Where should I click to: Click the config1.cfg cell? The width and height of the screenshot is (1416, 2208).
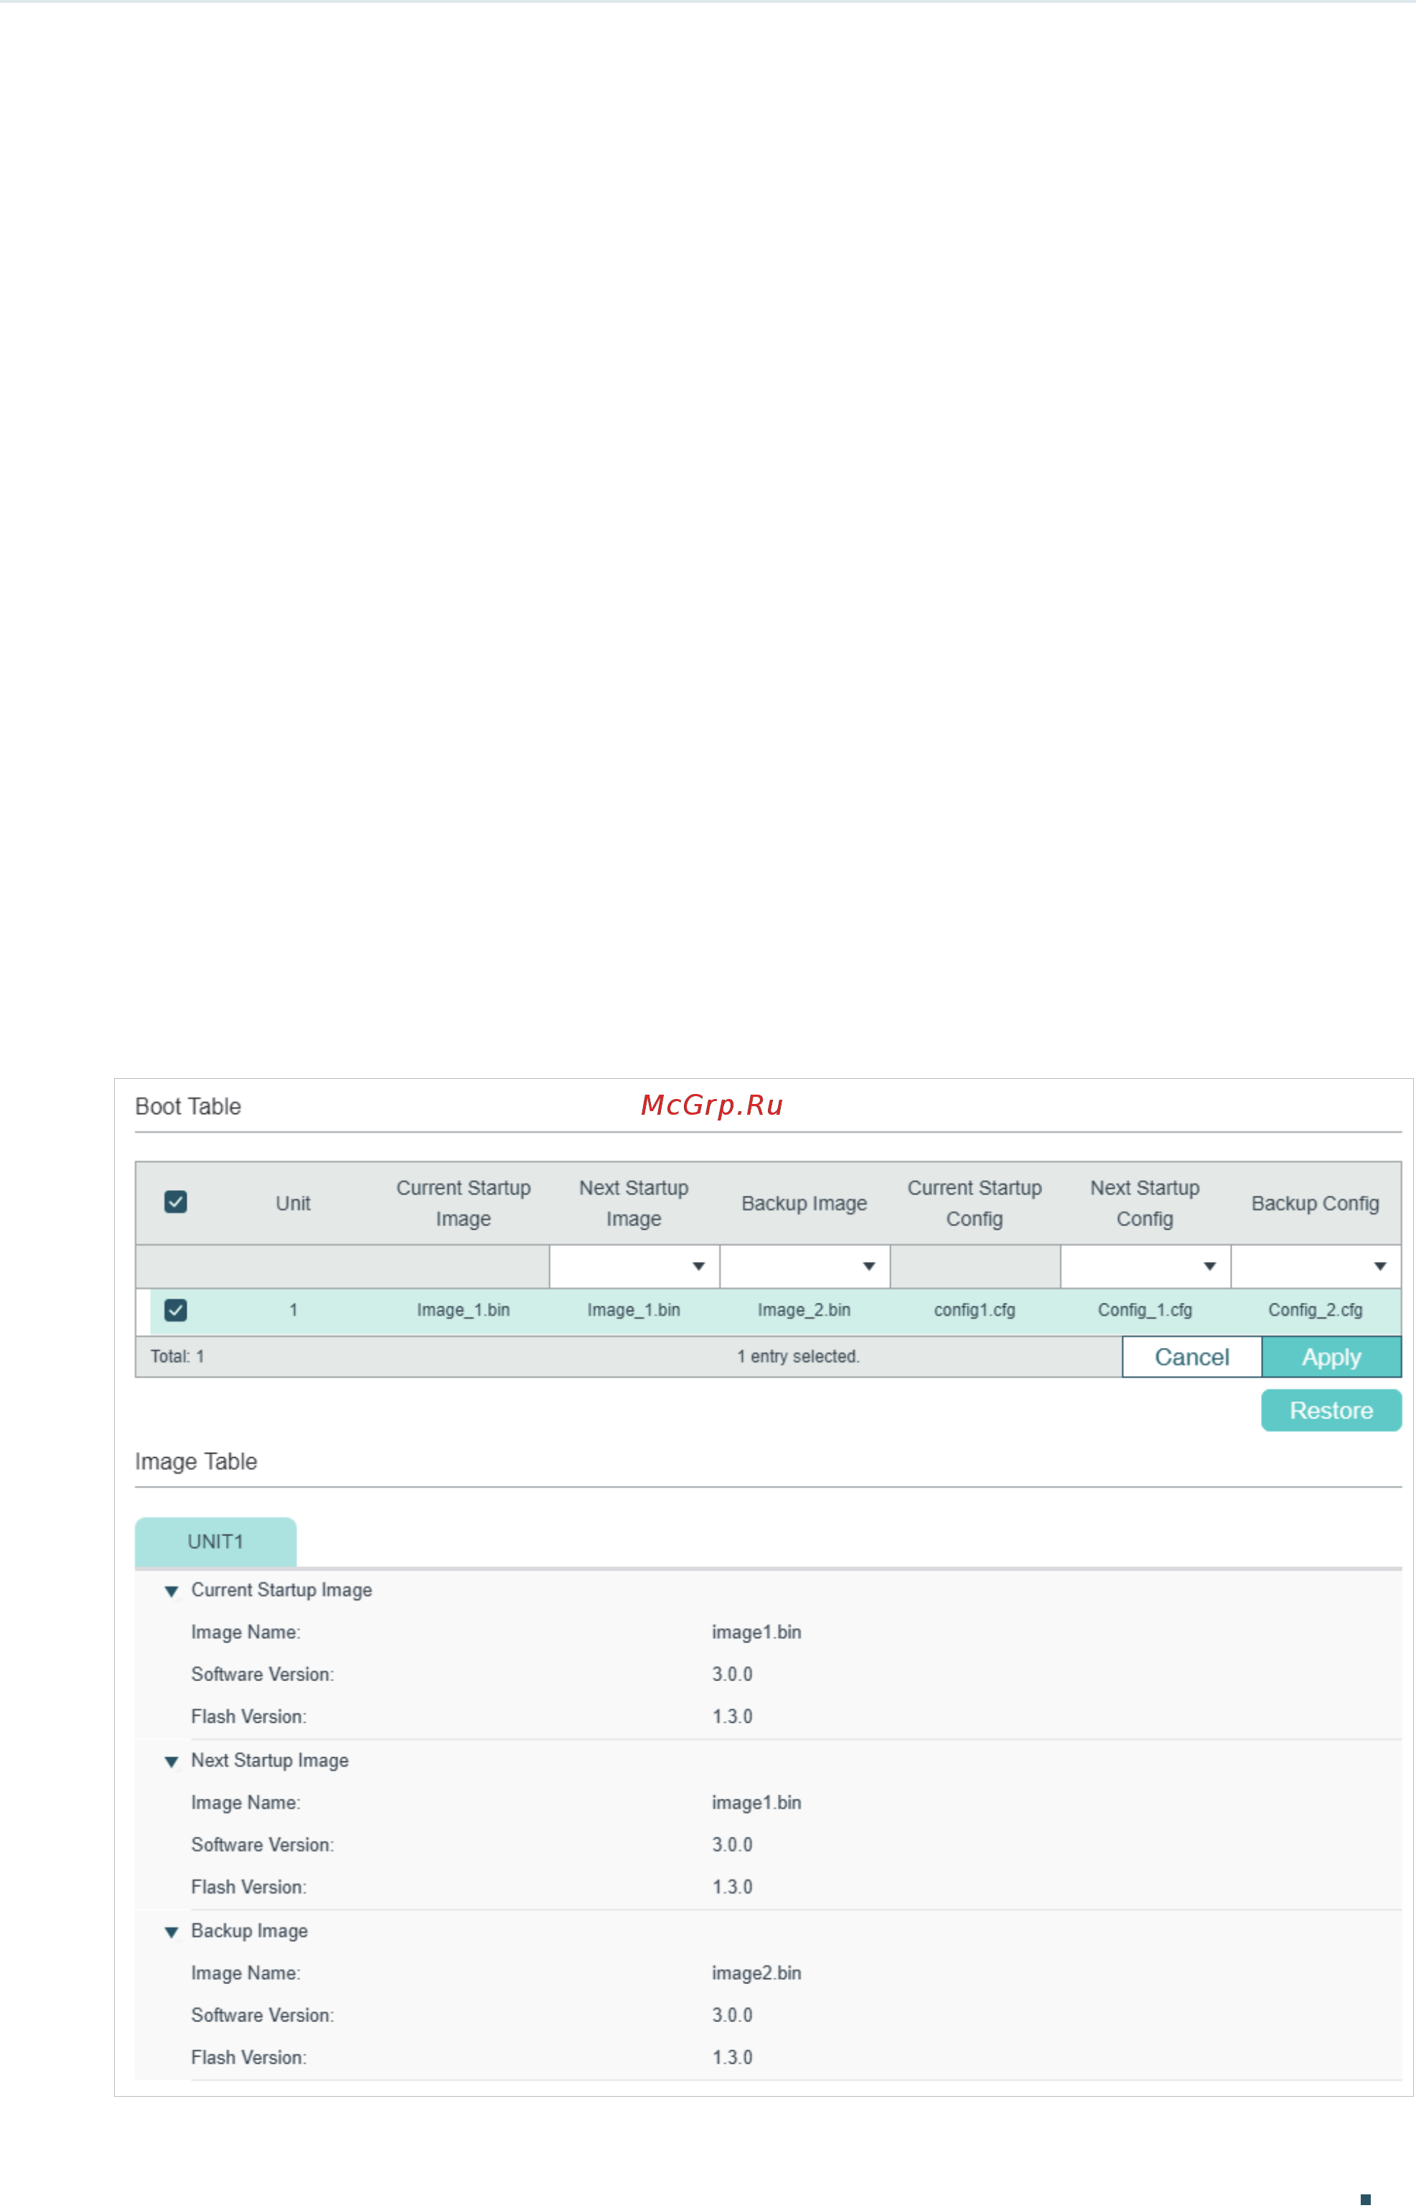tap(975, 1309)
